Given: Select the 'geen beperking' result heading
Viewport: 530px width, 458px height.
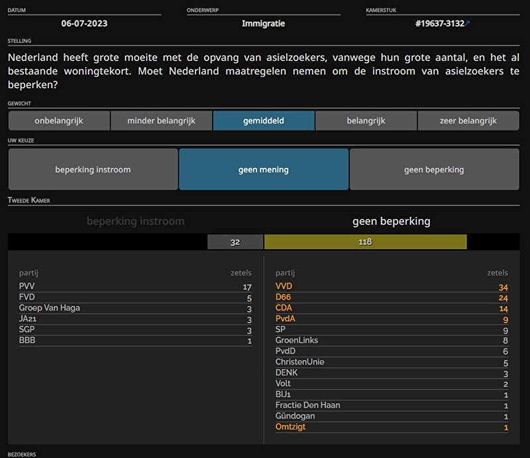Looking at the screenshot, I should [392, 221].
